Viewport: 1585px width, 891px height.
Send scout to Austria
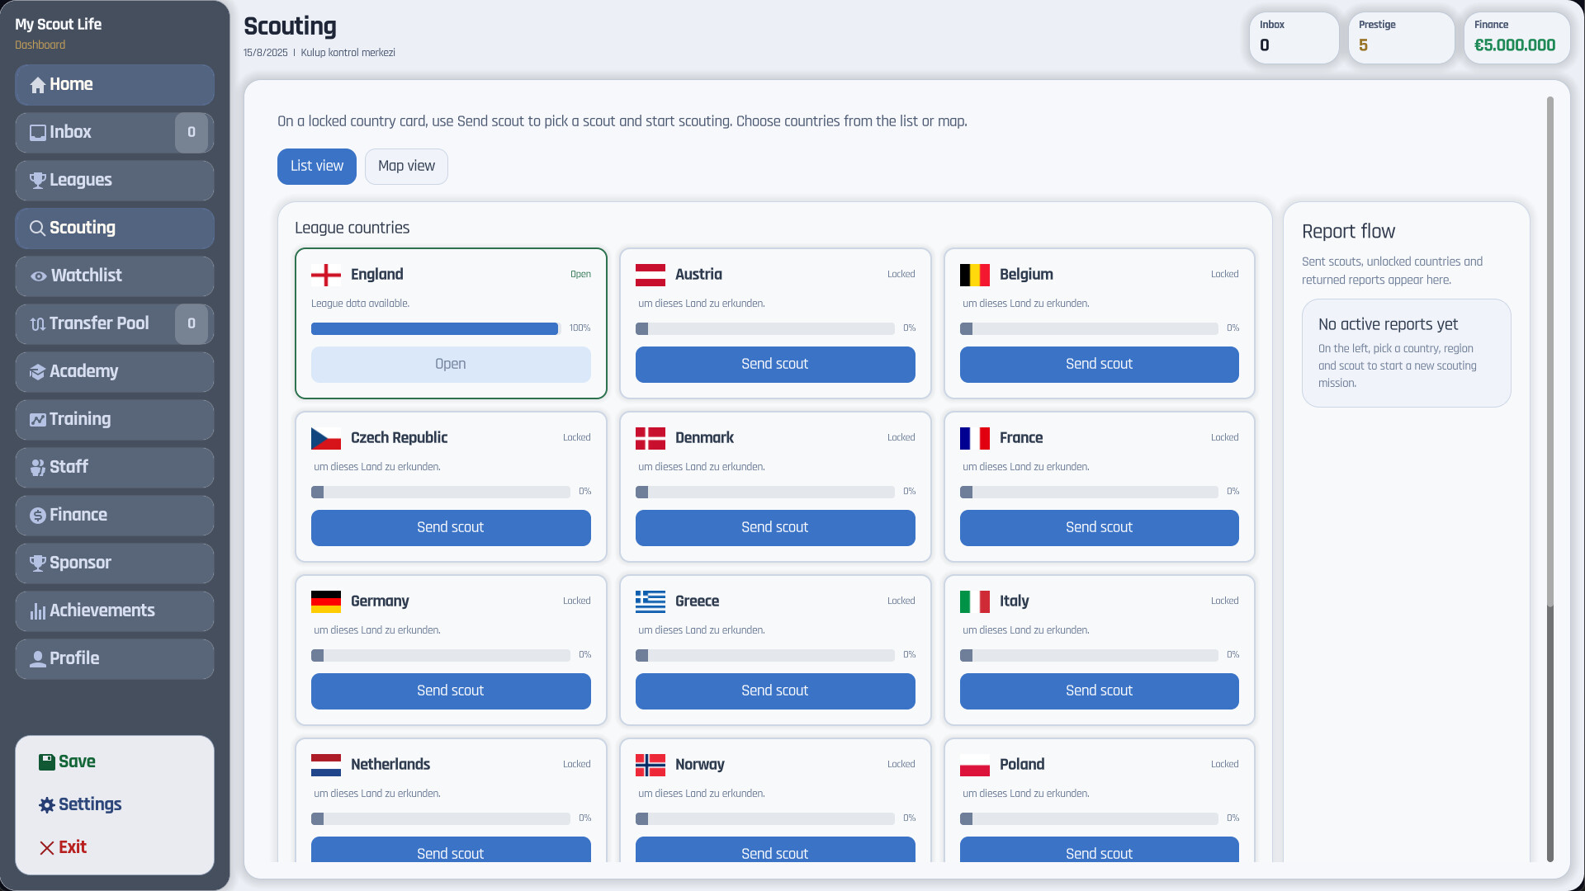click(775, 365)
